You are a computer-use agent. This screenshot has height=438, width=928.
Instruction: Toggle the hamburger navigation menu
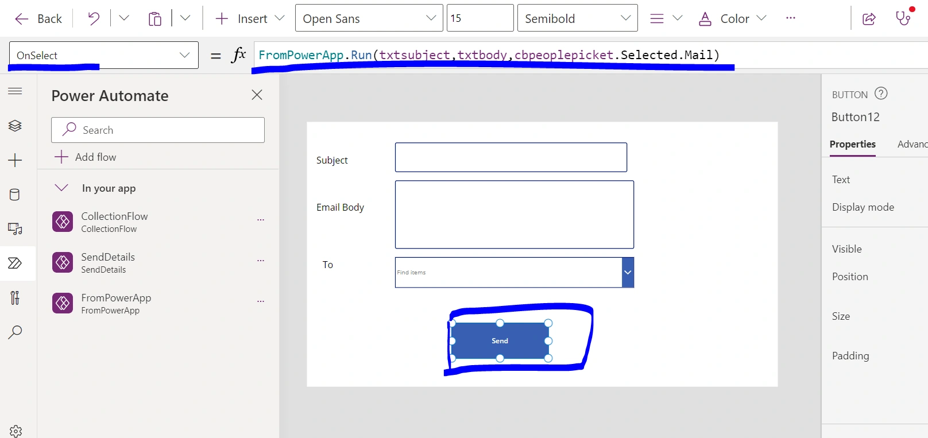click(15, 91)
